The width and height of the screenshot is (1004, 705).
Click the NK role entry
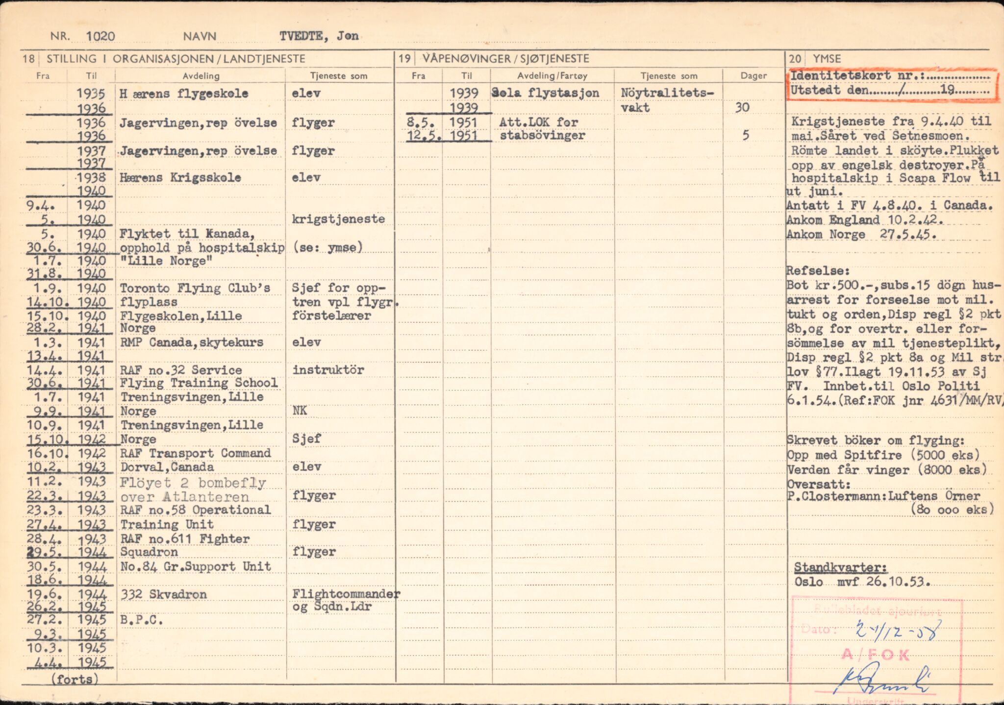pos(300,411)
